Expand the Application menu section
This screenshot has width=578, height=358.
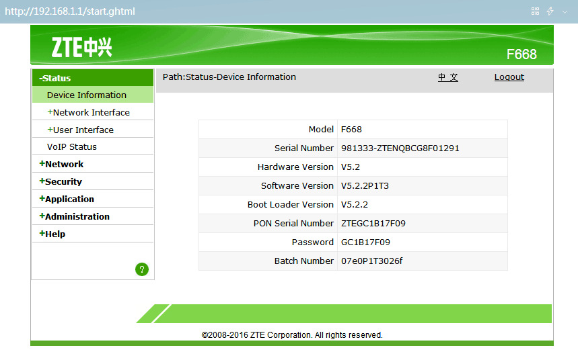[93, 199]
